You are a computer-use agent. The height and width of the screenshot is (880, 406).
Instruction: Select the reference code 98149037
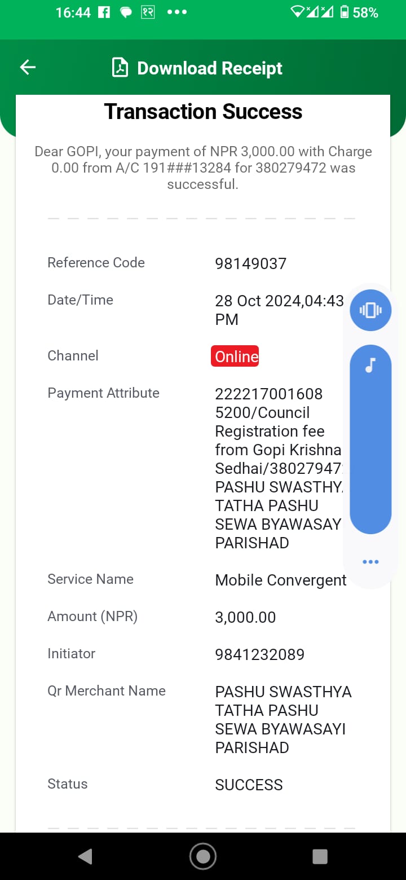251,263
